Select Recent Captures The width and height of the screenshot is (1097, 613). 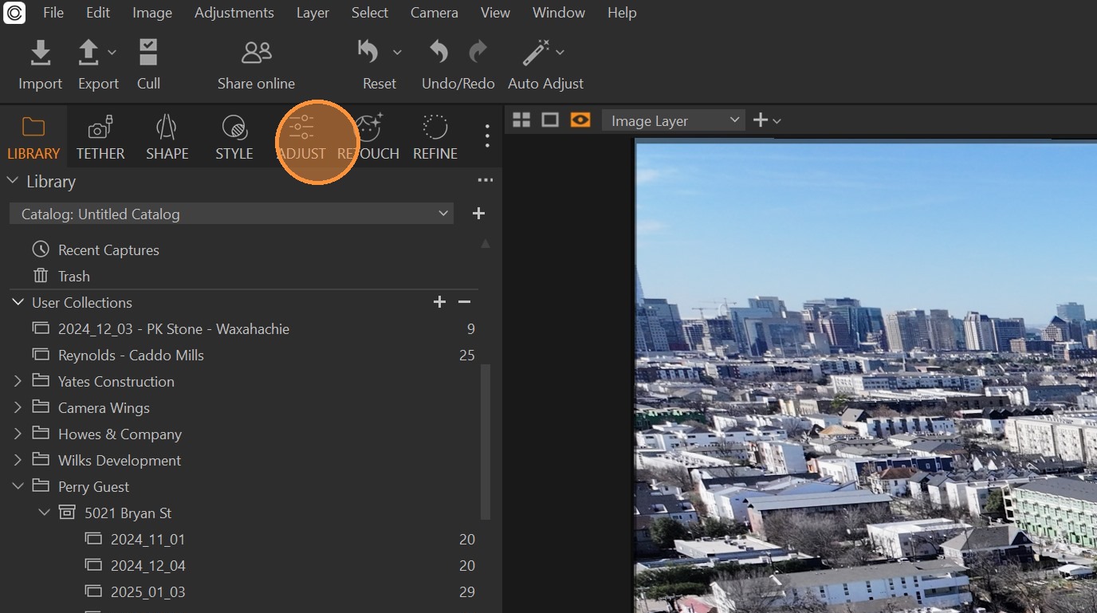coord(108,250)
